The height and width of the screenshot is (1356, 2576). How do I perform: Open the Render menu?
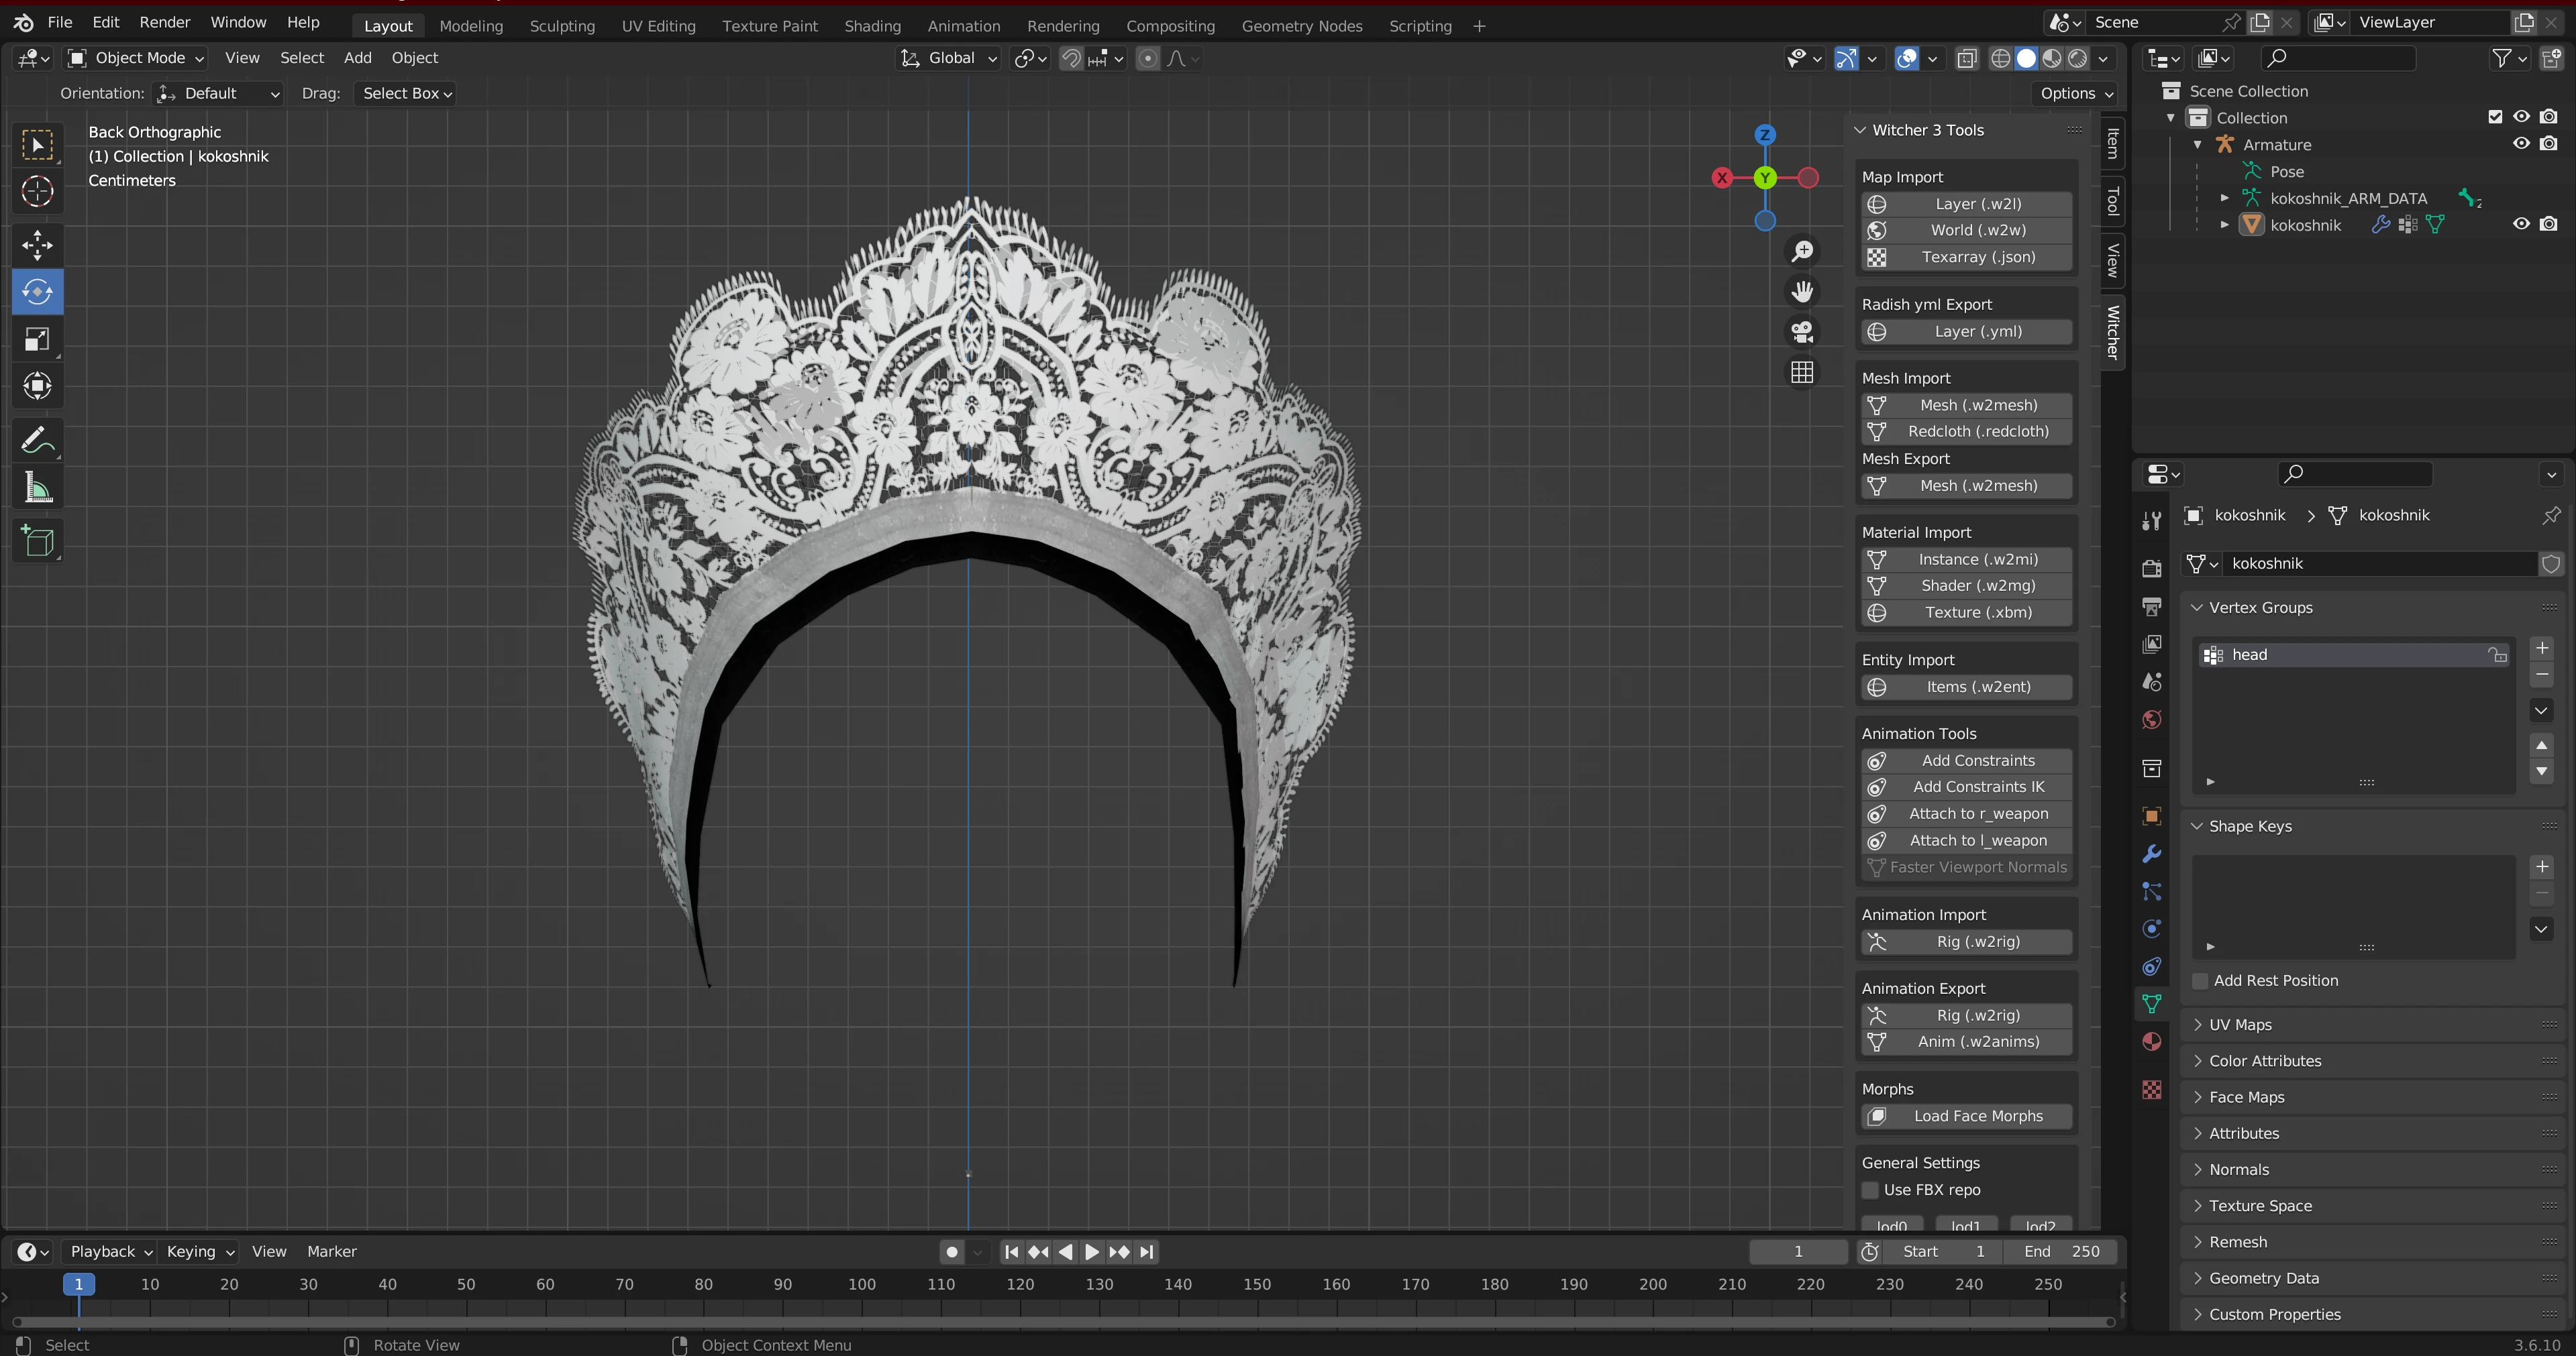pos(164,23)
